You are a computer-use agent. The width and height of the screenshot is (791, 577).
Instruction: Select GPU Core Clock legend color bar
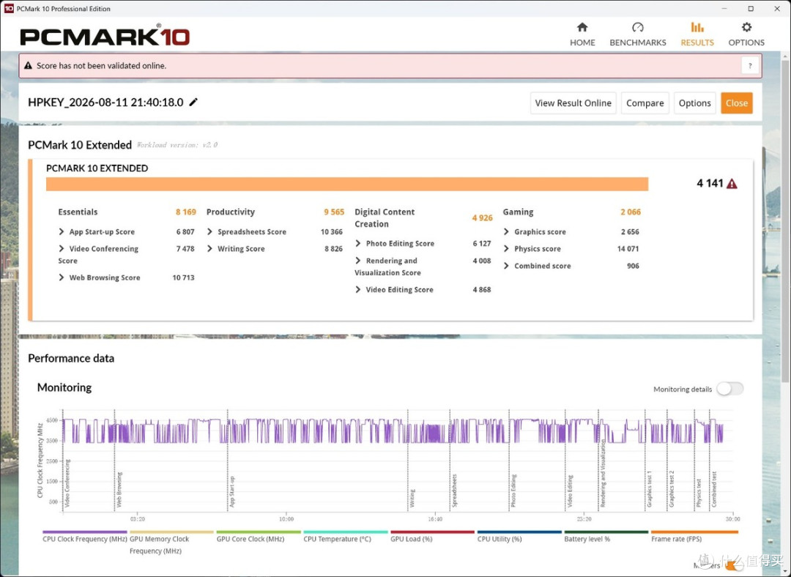pos(259,532)
